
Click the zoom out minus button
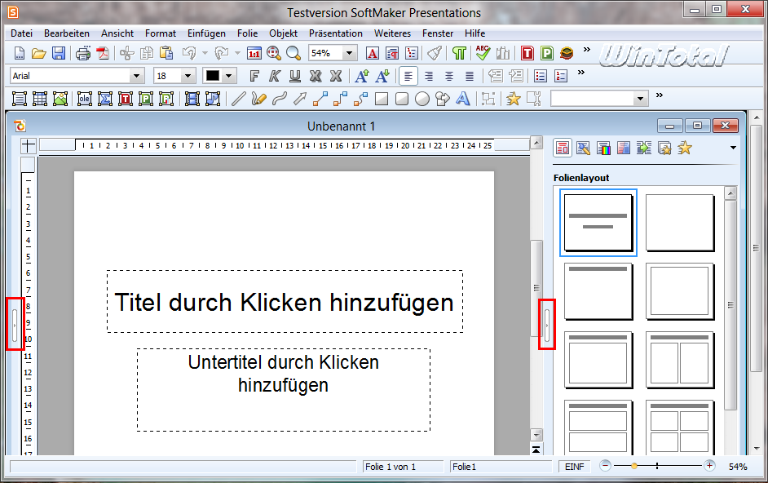tap(606, 466)
